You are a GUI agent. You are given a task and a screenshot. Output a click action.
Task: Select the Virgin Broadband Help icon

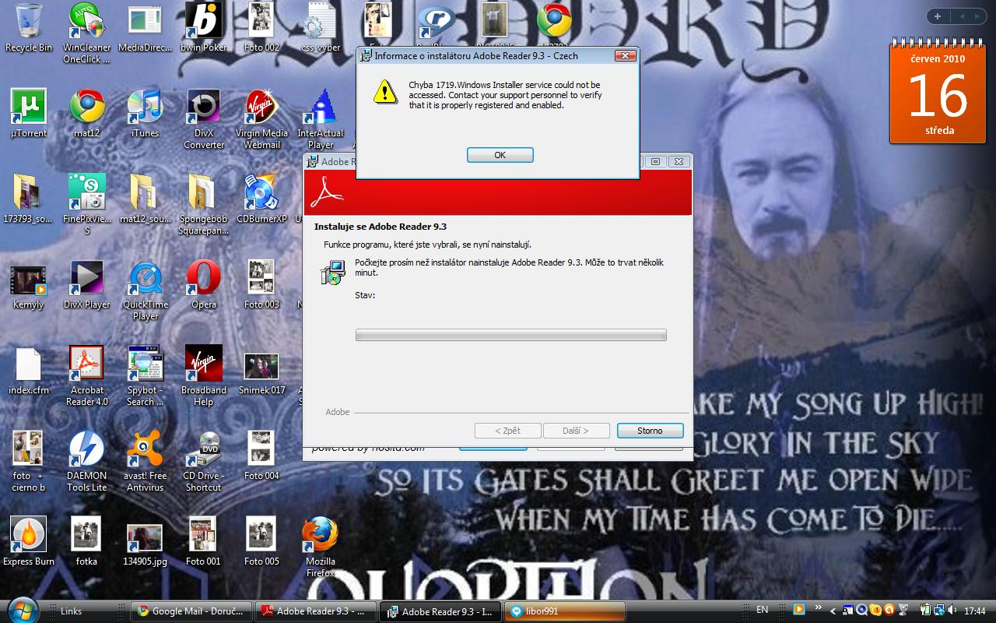pyautogui.click(x=203, y=376)
